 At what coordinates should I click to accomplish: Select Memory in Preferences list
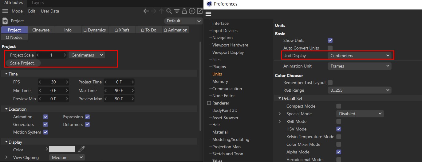220,81
